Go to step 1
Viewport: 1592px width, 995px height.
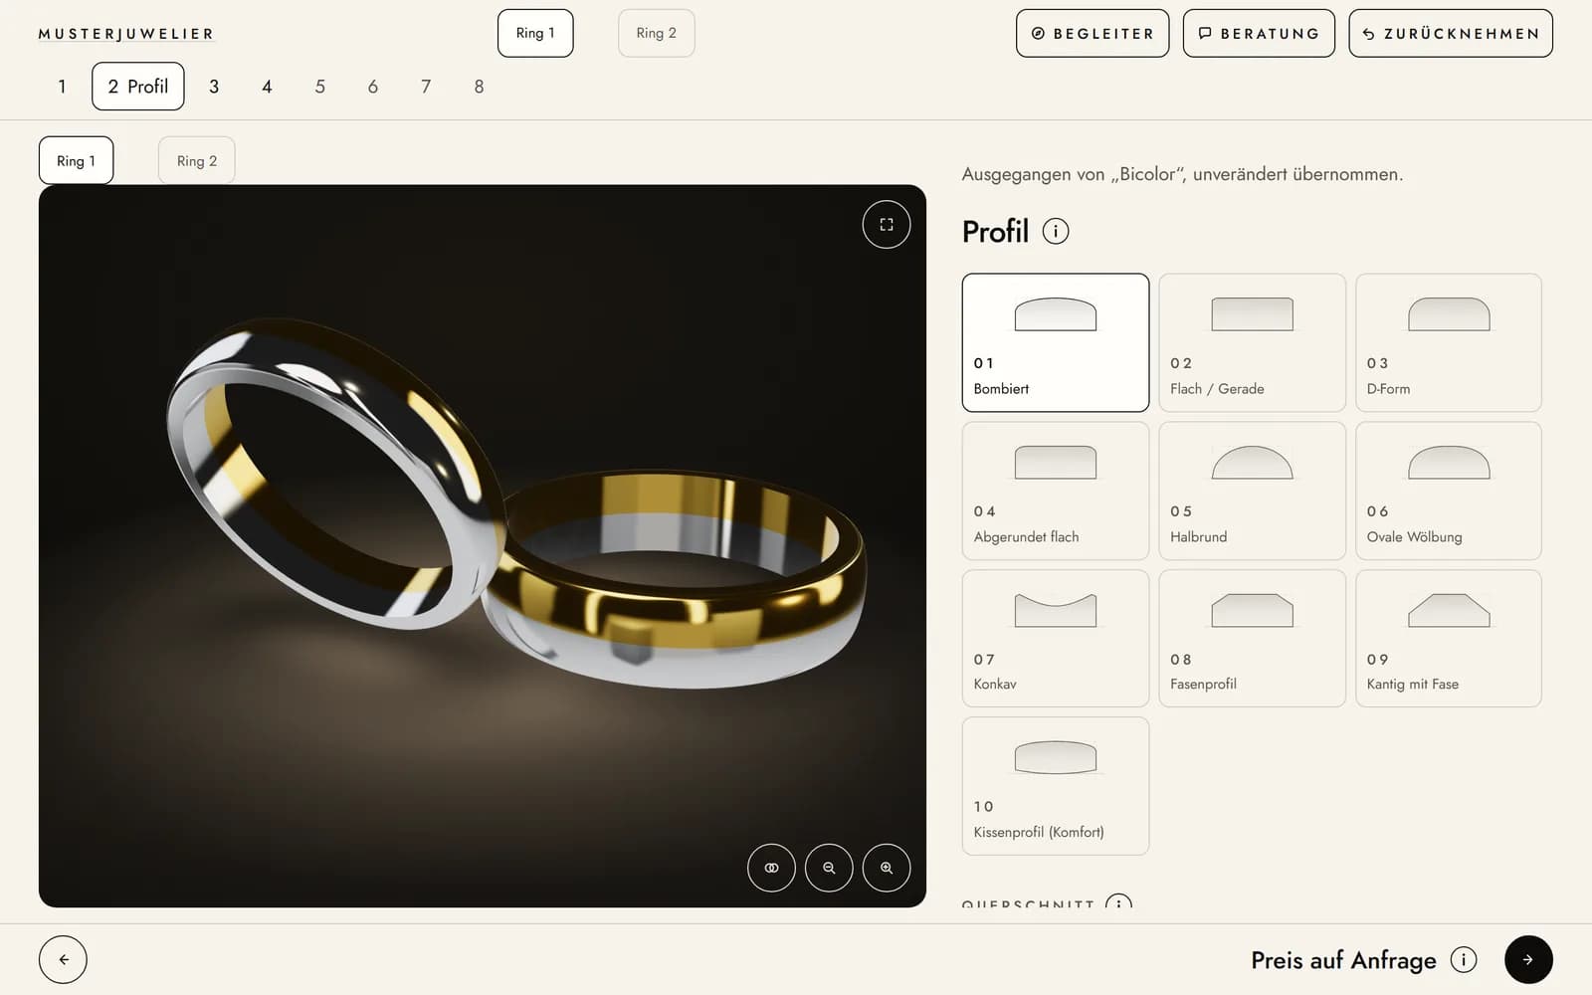point(62,87)
